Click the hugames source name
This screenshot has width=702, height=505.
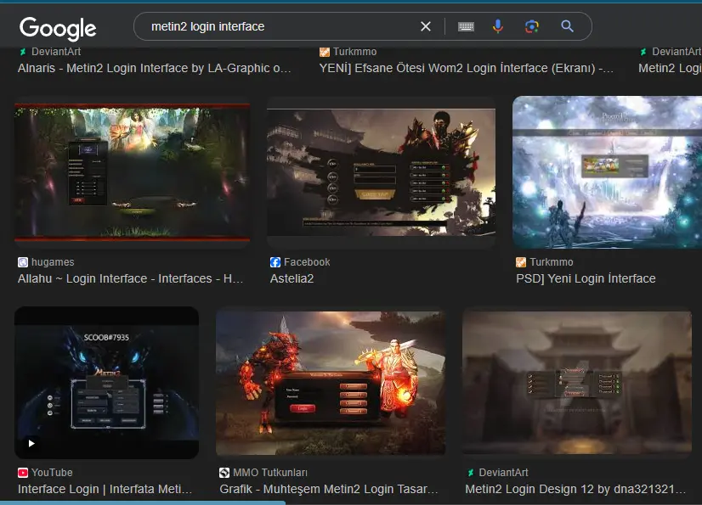coord(53,262)
